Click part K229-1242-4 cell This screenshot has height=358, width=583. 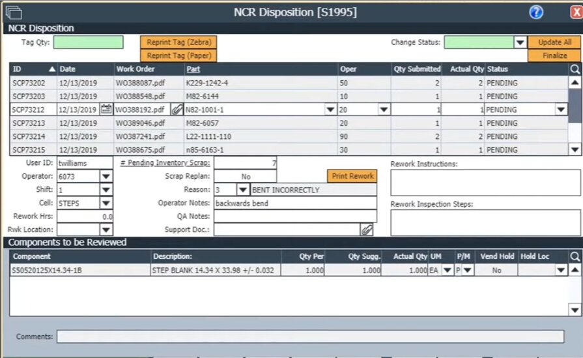click(x=261, y=83)
